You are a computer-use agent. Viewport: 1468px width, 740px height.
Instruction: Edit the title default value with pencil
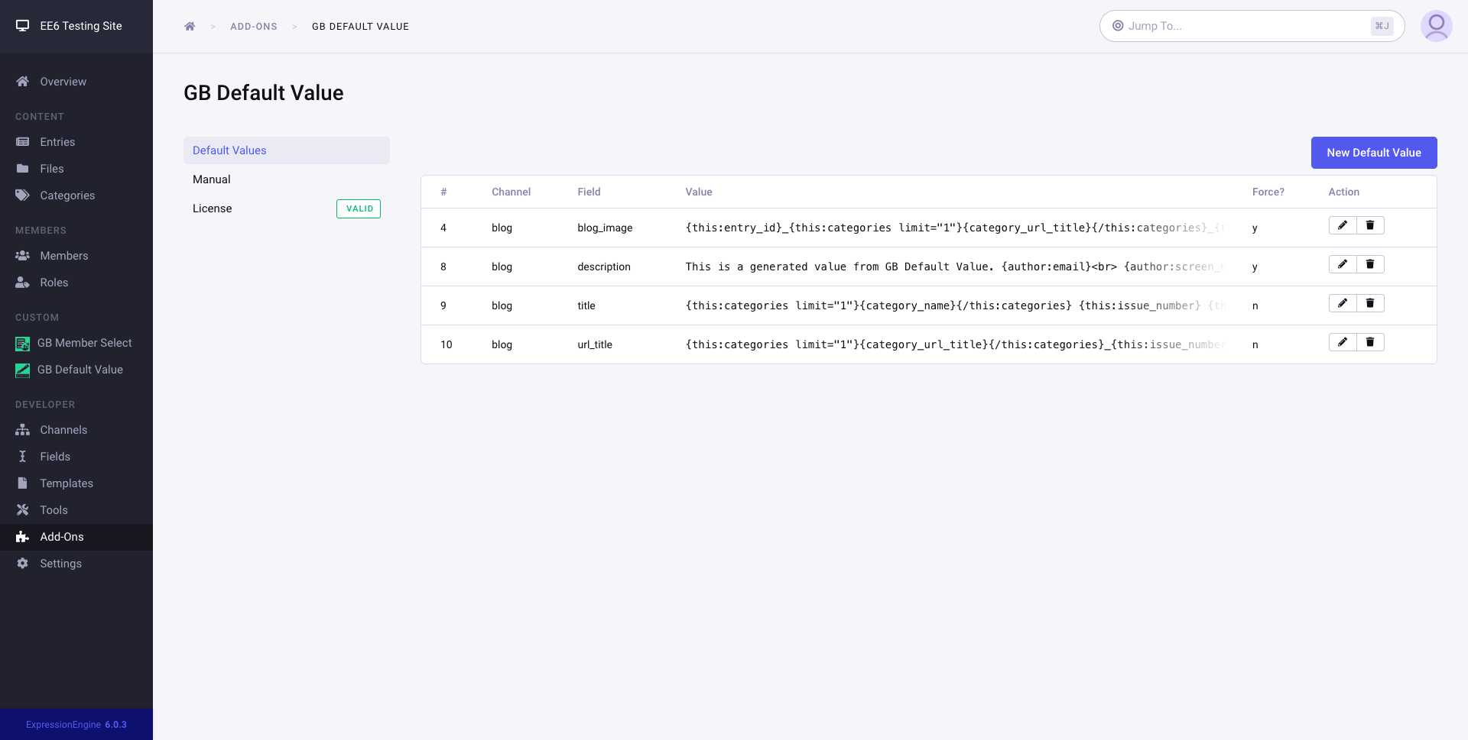[x=1343, y=303]
